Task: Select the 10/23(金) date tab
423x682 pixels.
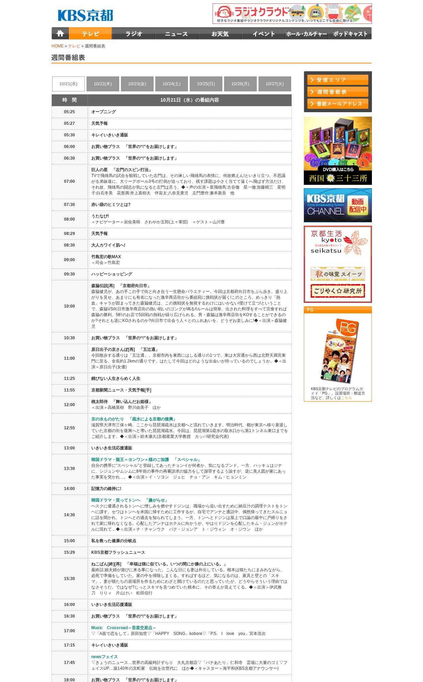Action: [x=137, y=84]
